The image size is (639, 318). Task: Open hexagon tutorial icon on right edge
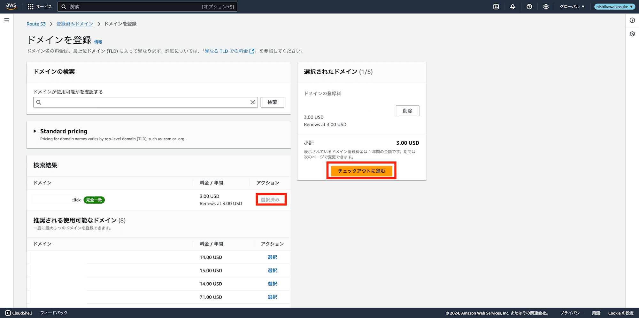(x=632, y=34)
